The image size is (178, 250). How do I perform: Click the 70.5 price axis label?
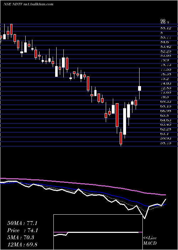(x=164, y=97)
